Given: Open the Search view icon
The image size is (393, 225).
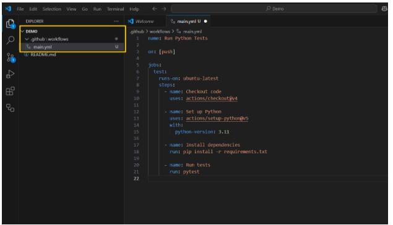Looking at the screenshot, I should pyautogui.click(x=11, y=40).
